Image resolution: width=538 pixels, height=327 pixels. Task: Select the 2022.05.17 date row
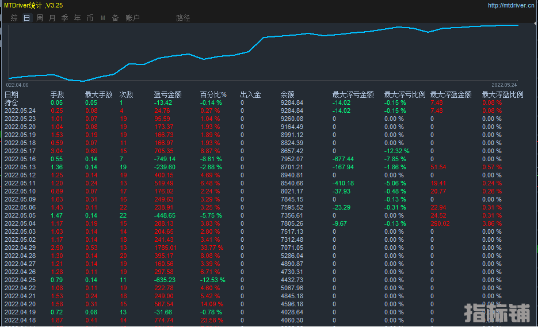[20, 151]
